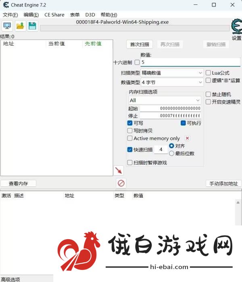Open 扫描类型 dropdown showing 精确数值
The width and height of the screenshot is (242, 282).
coord(172,73)
